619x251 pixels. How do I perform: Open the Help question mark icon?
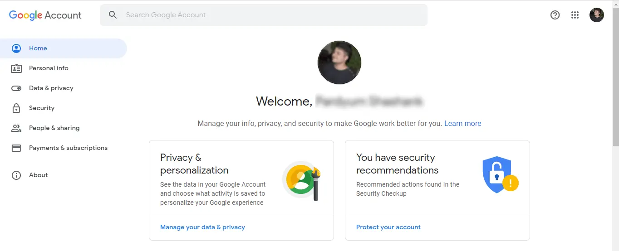[x=555, y=15]
